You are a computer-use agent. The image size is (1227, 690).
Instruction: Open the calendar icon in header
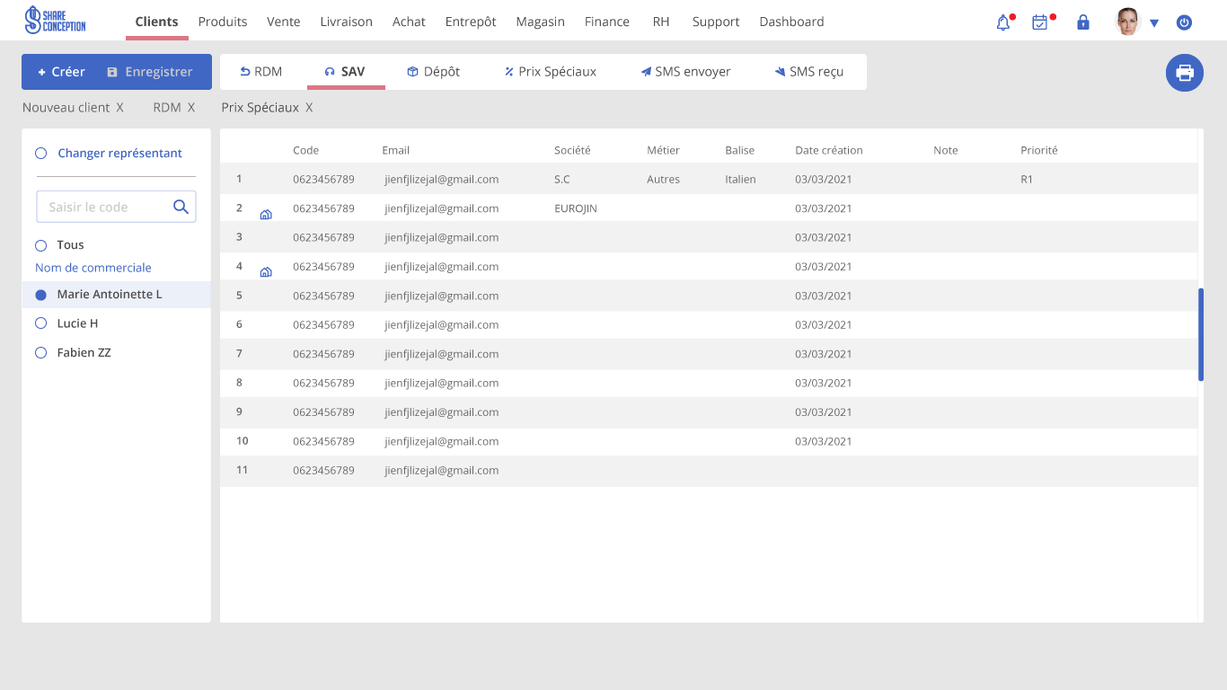click(1040, 23)
